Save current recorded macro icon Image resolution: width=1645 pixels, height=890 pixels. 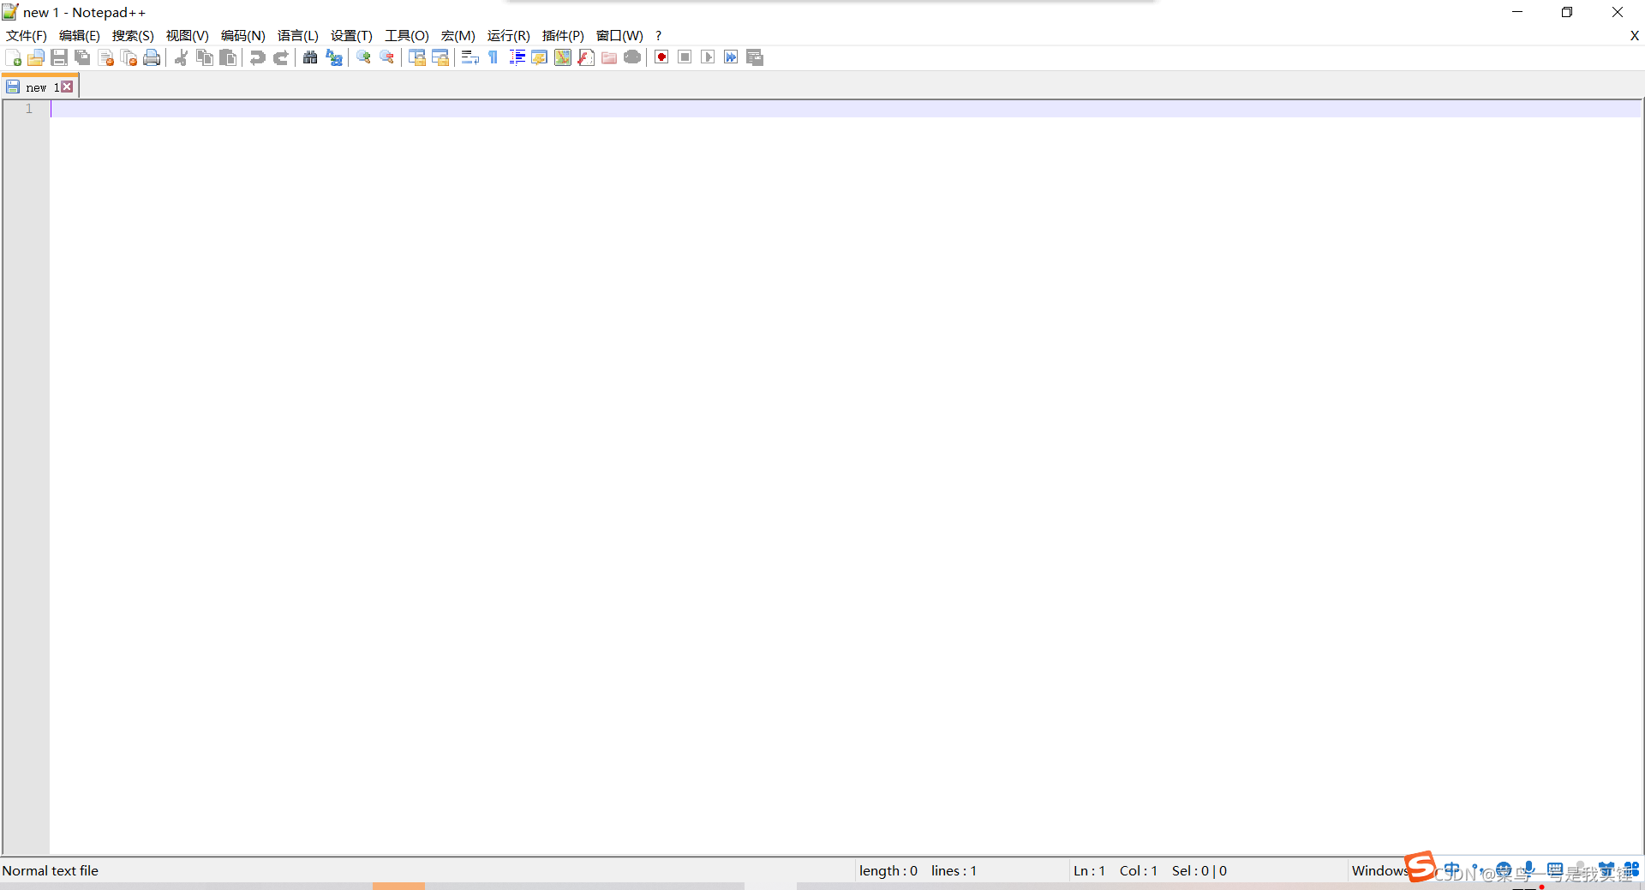tap(755, 57)
